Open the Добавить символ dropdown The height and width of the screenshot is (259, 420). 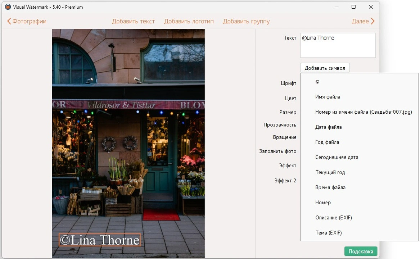325,68
